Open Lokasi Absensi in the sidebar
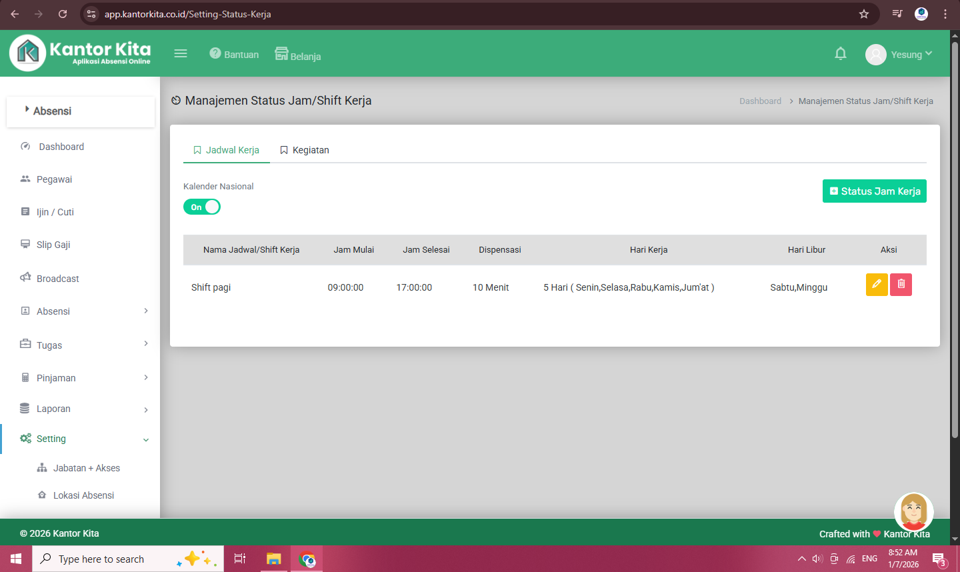This screenshot has width=960, height=572. click(83, 495)
